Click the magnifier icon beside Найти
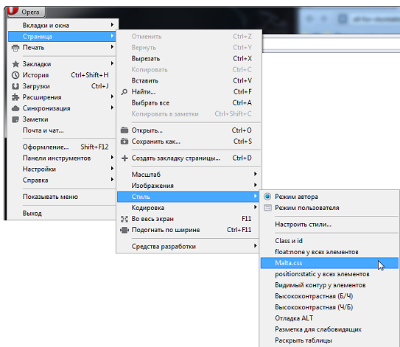This screenshot has height=347, width=400. click(124, 92)
